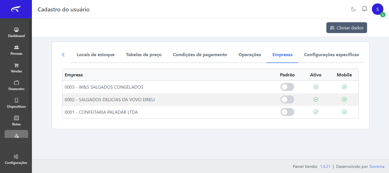Select row 0002 - SALGADOS DELICIAS DA VOVO EIRELI
The width and height of the screenshot is (389, 173).
210,99
